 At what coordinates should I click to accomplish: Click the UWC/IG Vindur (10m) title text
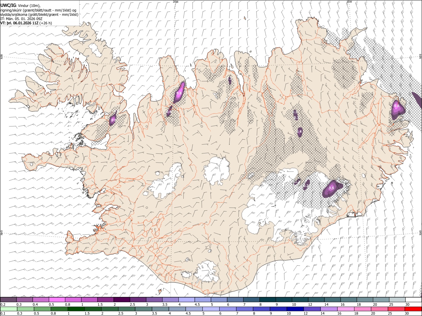point(21,6)
